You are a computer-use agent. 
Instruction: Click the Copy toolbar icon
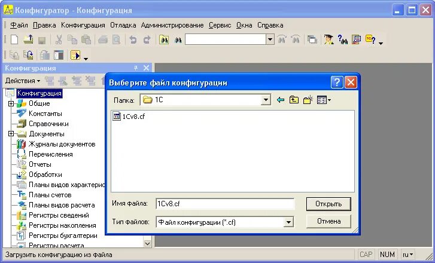72,40
